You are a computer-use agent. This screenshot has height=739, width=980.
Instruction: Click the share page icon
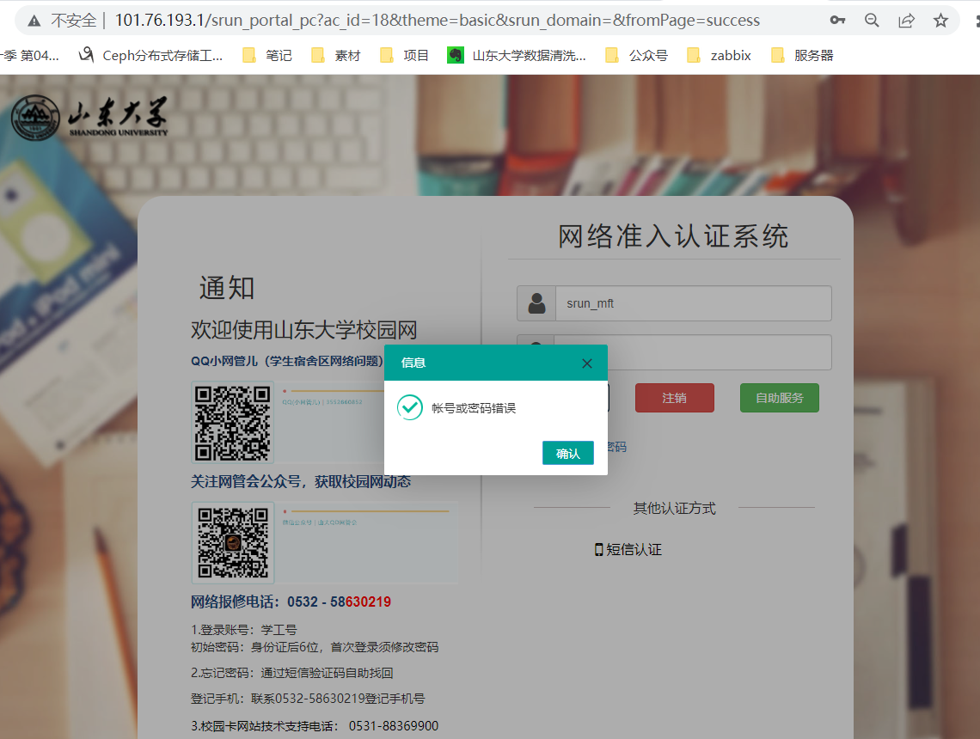click(906, 21)
